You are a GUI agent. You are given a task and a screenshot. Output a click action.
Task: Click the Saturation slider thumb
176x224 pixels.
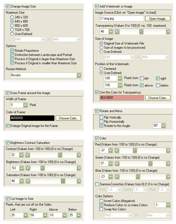(63, 181)
